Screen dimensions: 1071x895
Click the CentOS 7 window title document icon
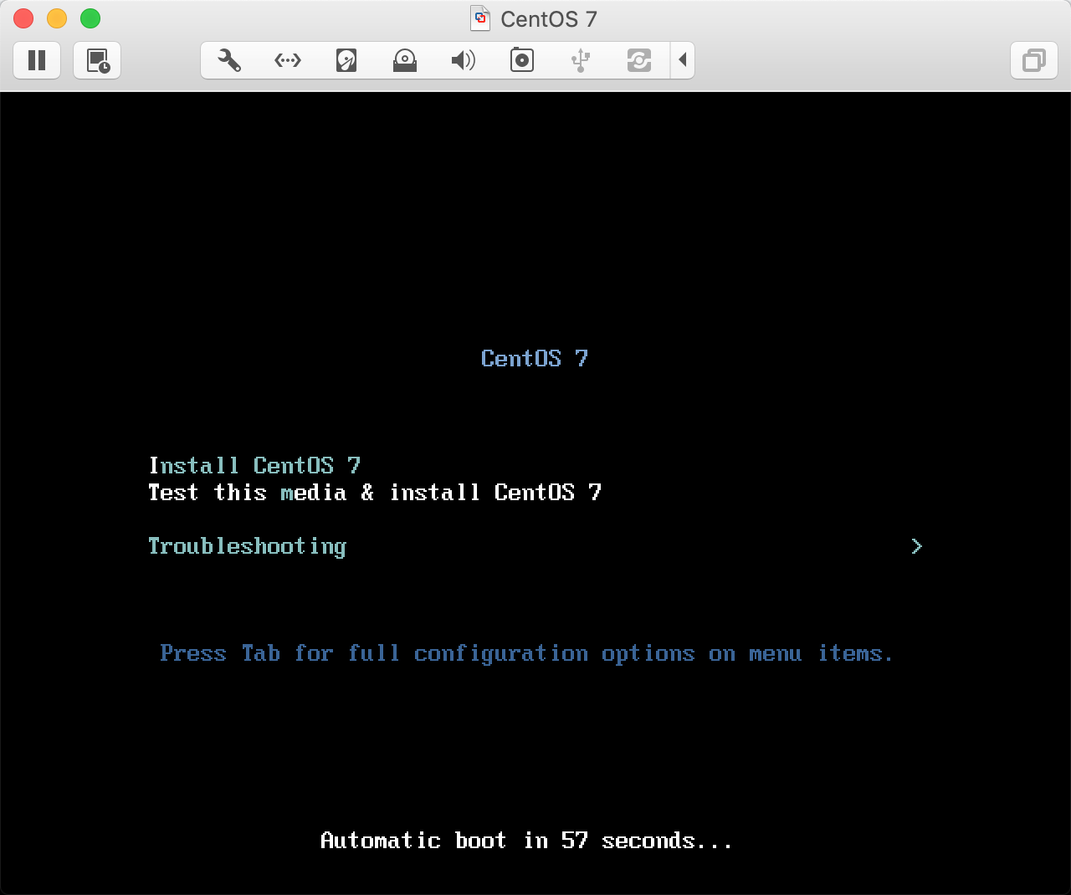(x=480, y=18)
